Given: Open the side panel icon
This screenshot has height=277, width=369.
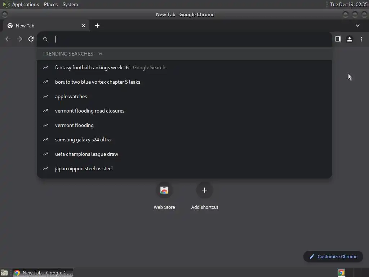Looking at the screenshot, I should (338, 39).
